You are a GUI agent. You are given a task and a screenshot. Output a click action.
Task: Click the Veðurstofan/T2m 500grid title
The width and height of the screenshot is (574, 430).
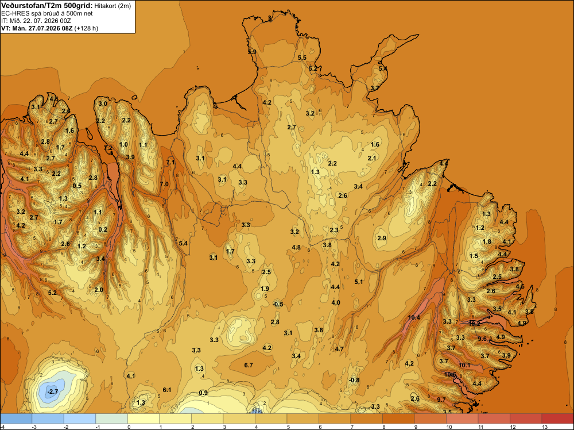[47, 6]
